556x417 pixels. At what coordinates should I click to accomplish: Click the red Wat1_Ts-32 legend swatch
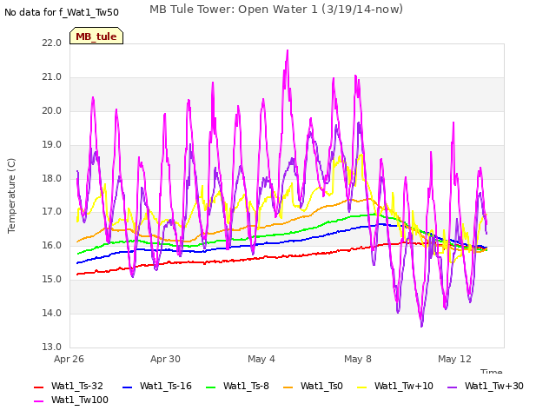[38, 387]
